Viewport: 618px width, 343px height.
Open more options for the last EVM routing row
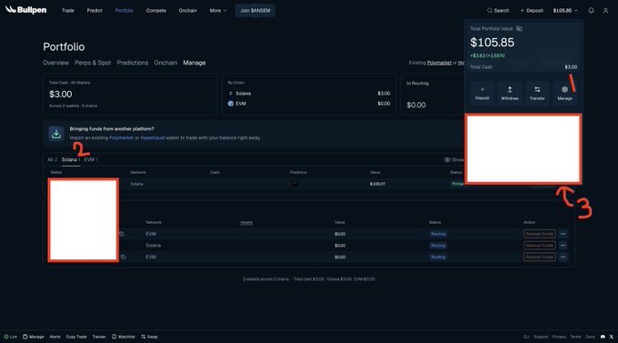click(x=563, y=257)
